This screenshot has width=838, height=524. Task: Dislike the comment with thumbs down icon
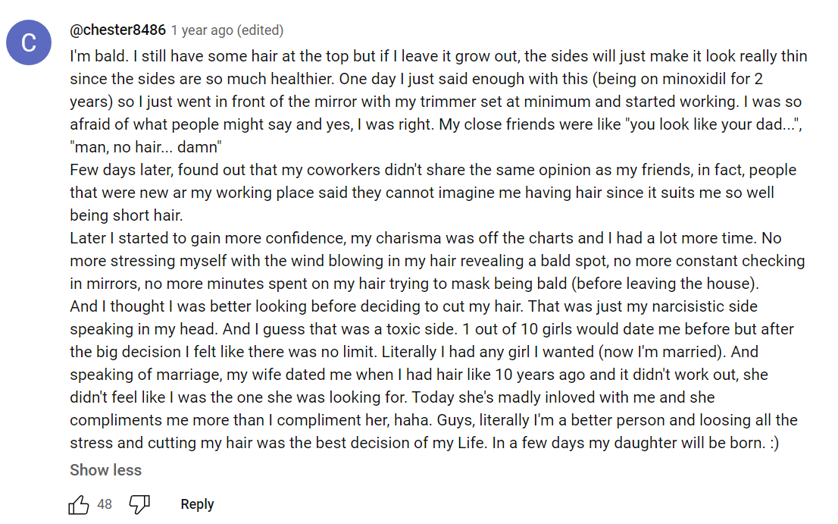point(139,504)
